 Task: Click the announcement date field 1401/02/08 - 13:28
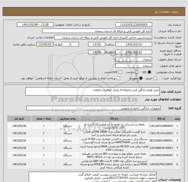tap(35, 25)
